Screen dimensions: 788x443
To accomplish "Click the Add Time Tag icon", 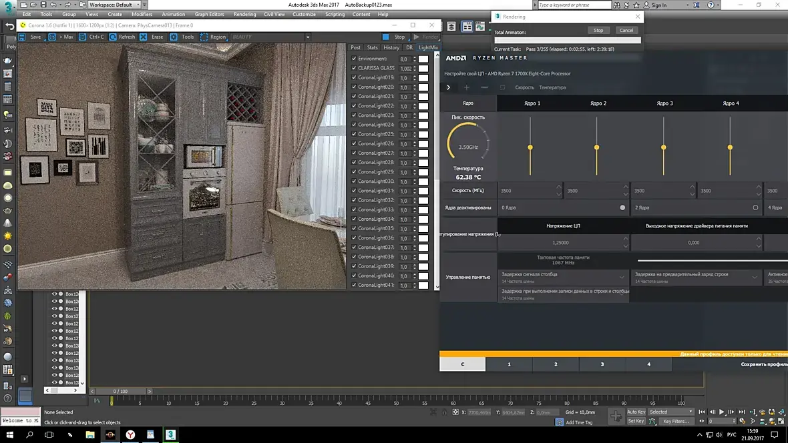I will (x=560, y=422).
